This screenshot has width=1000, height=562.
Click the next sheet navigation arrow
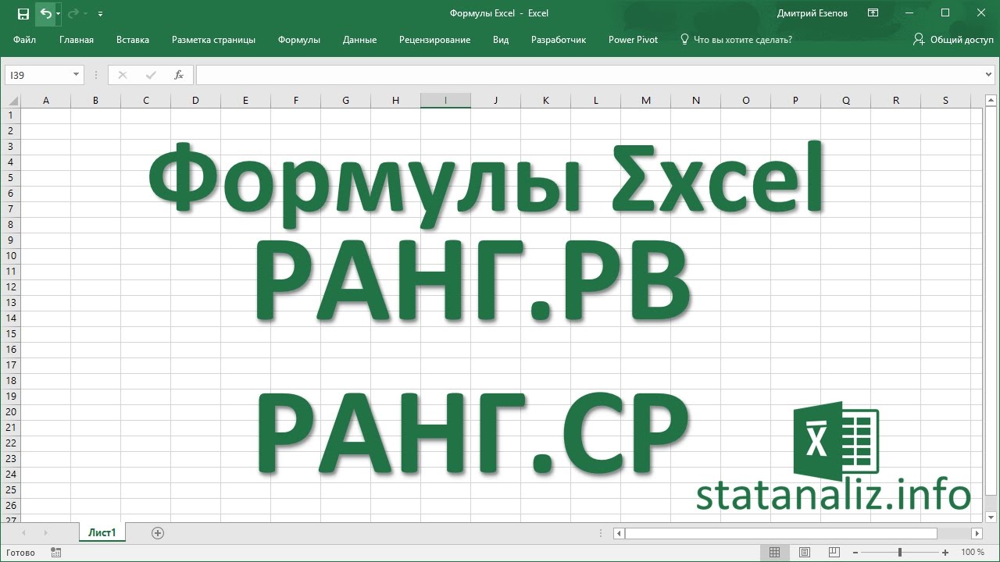[x=45, y=533]
